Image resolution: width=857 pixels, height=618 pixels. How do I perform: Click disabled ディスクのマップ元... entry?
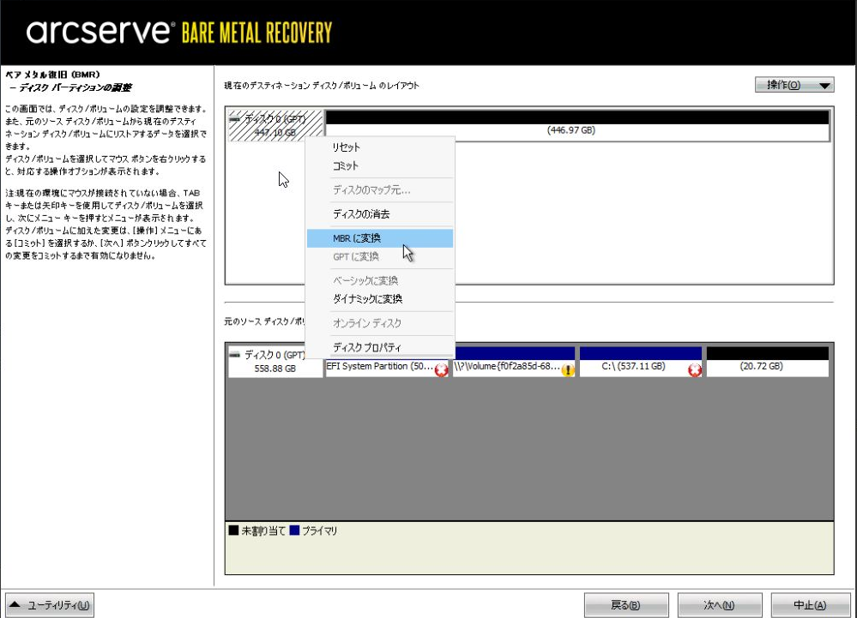[380, 190]
